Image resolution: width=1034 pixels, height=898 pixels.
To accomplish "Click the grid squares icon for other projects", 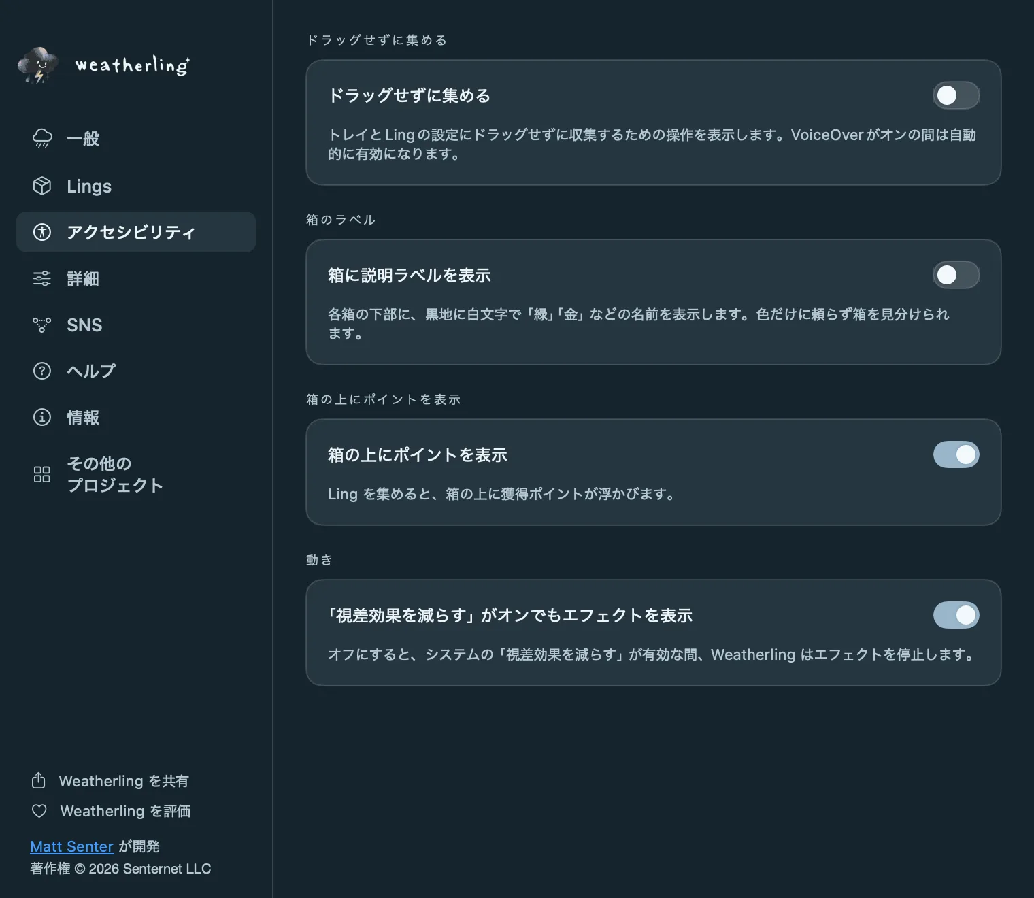I will coord(42,474).
